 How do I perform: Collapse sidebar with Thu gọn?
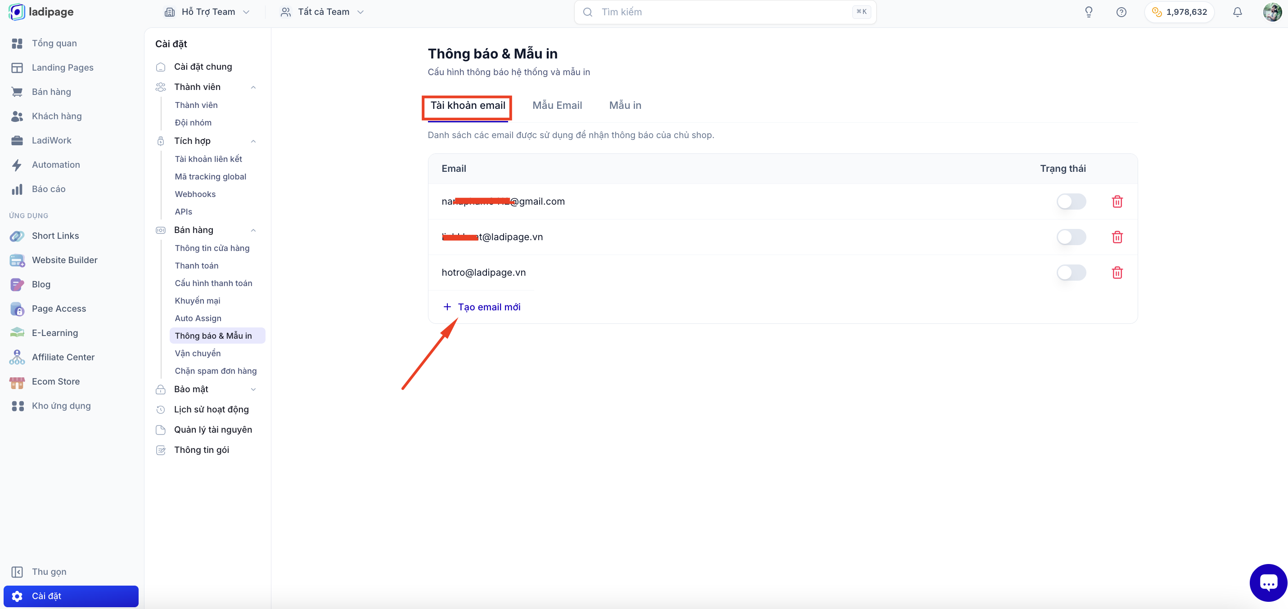click(49, 572)
